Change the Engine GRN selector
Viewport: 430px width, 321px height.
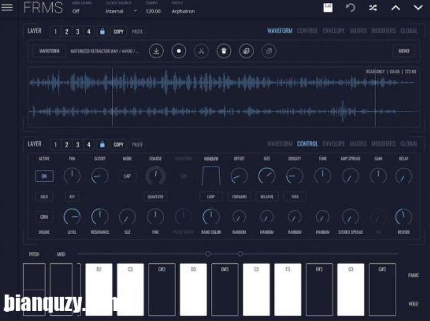[44, 217]
